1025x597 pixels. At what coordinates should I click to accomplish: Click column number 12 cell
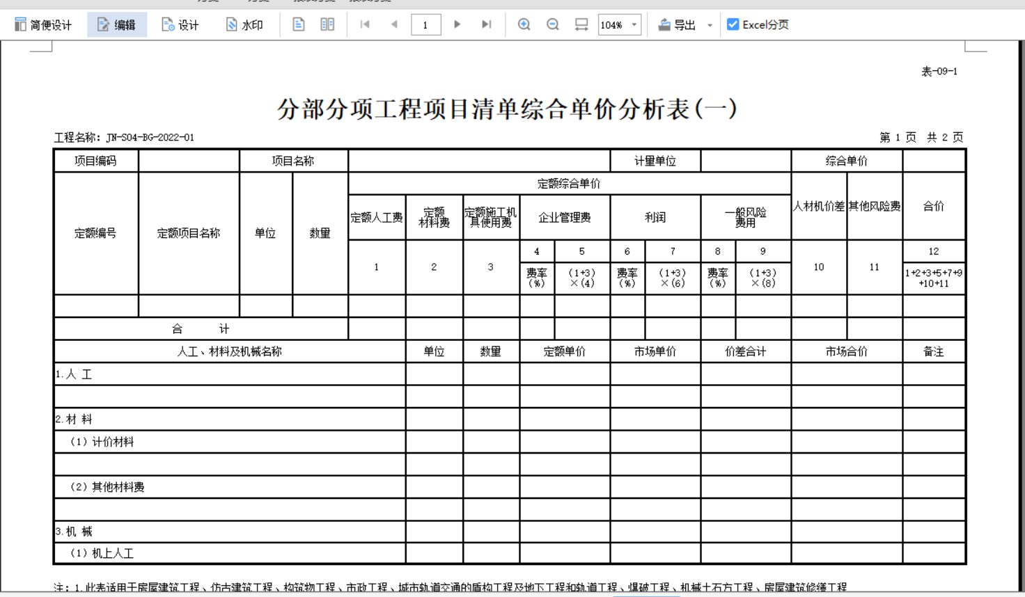(x=934, y=251)
